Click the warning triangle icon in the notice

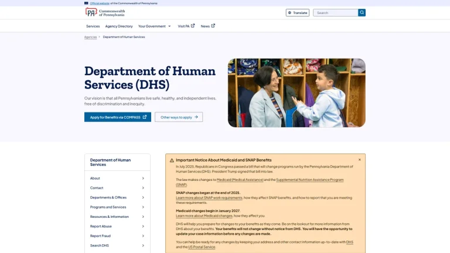[x=172, y=160]
